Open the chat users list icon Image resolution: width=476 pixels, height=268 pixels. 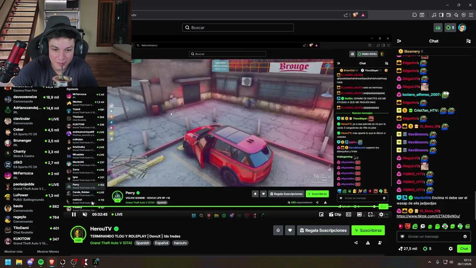click(468, 41)
